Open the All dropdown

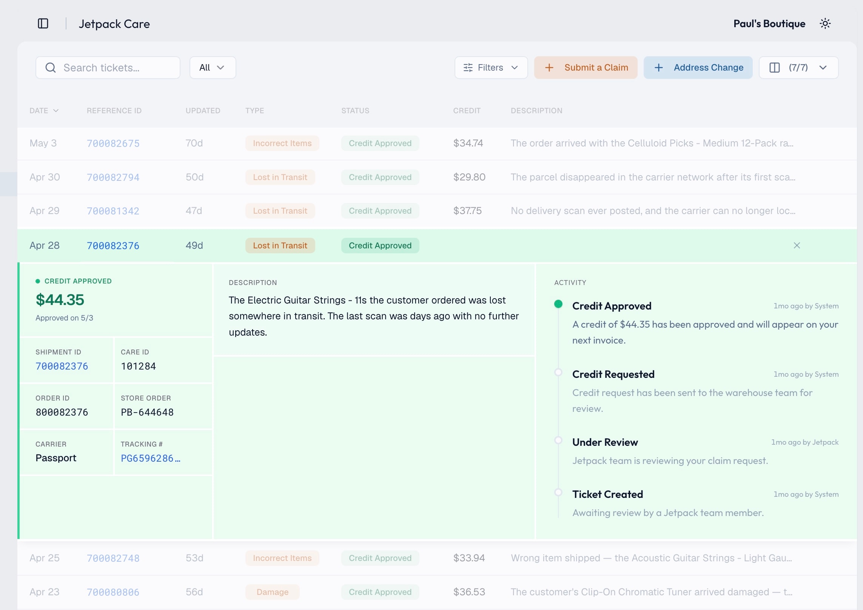(x=213, y=68)
